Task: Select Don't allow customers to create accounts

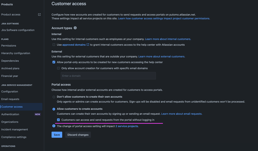Action: (54, 97)
